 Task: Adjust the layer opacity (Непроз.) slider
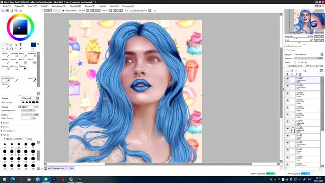point(308,58)
